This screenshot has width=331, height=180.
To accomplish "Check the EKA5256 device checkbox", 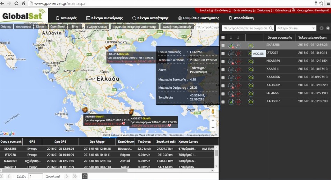I will click(223, 46).
